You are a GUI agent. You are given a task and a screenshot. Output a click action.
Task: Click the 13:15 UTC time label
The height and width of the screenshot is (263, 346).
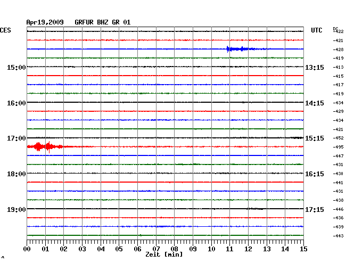coord(315,67)
